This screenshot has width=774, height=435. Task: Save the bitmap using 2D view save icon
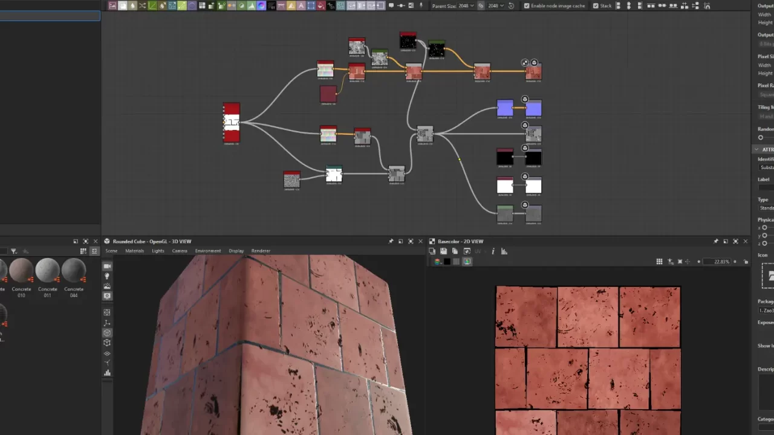(443, 251)
